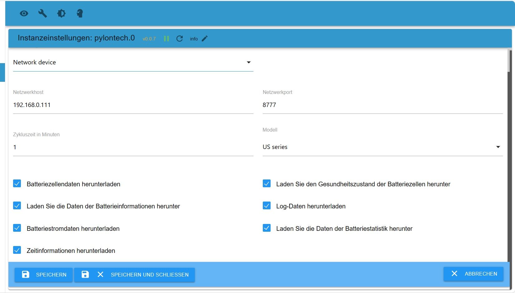515x293 pixels.
Task: Open the Modell dropdown showing US series
Action: tap(383, 147)
